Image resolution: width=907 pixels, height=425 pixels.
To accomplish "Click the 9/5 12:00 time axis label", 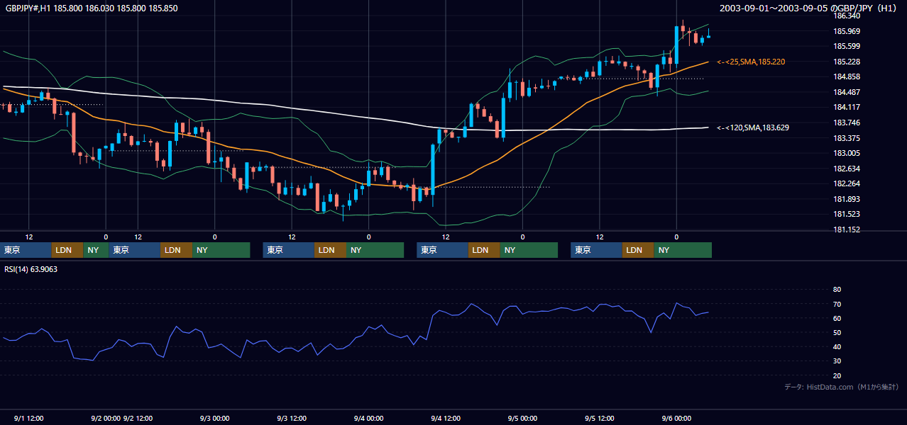I will (x=600, y=419).
